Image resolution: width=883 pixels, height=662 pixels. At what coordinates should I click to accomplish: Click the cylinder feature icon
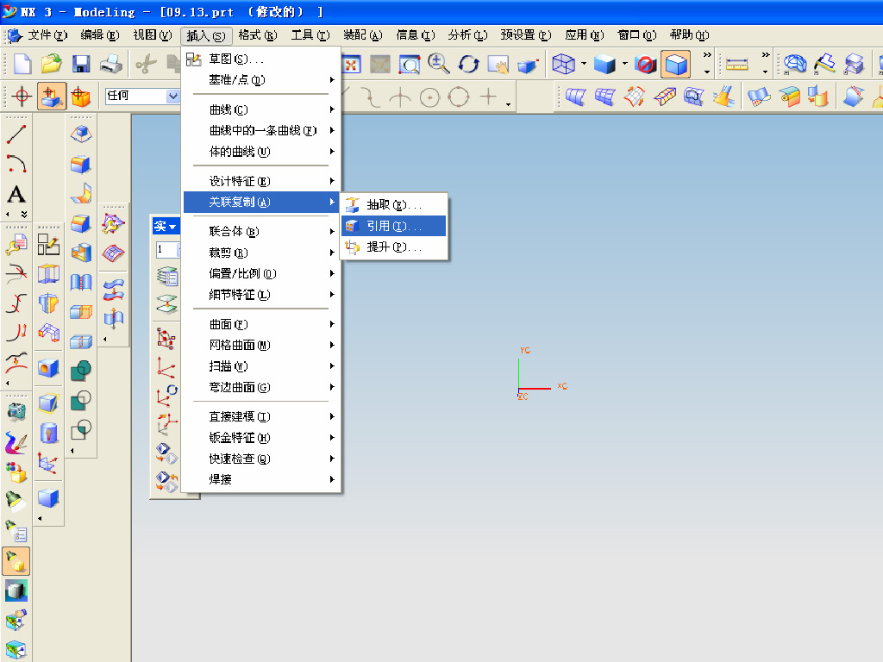tap(48, 434)
